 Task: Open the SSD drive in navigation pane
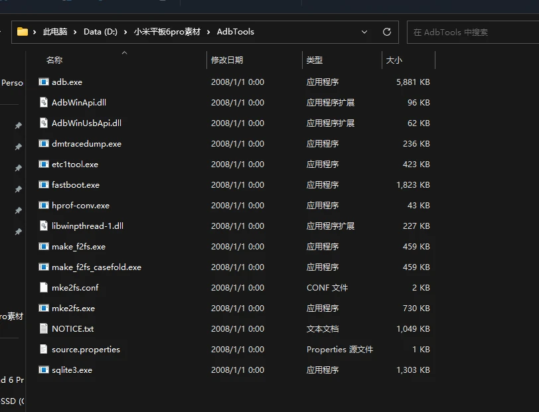pos(12,401)
